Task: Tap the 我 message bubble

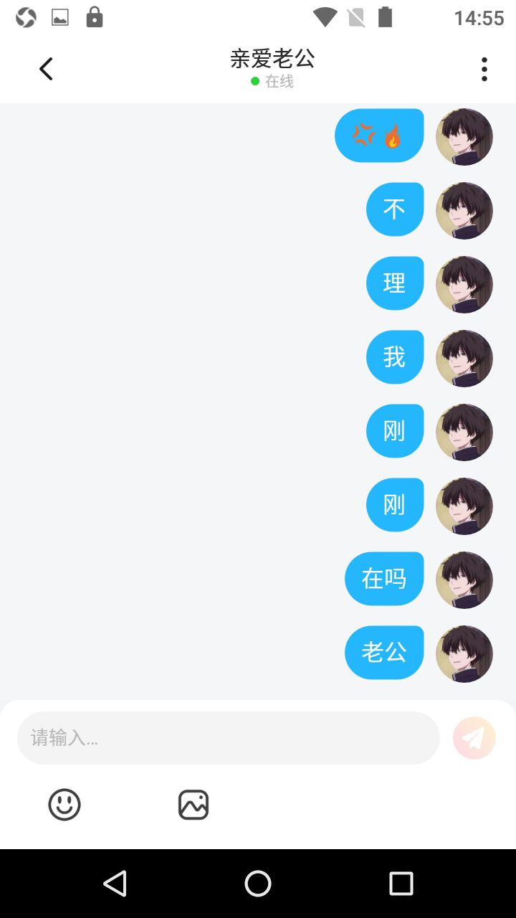Action: 395,357
